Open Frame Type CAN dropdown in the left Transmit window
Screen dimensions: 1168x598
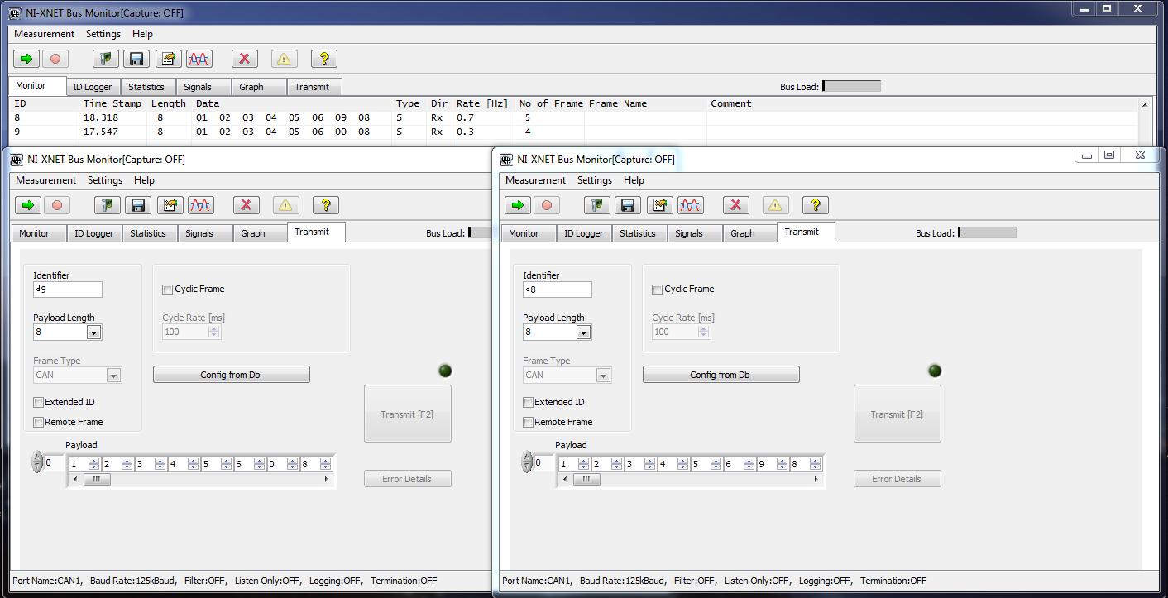tap(114, 376)
